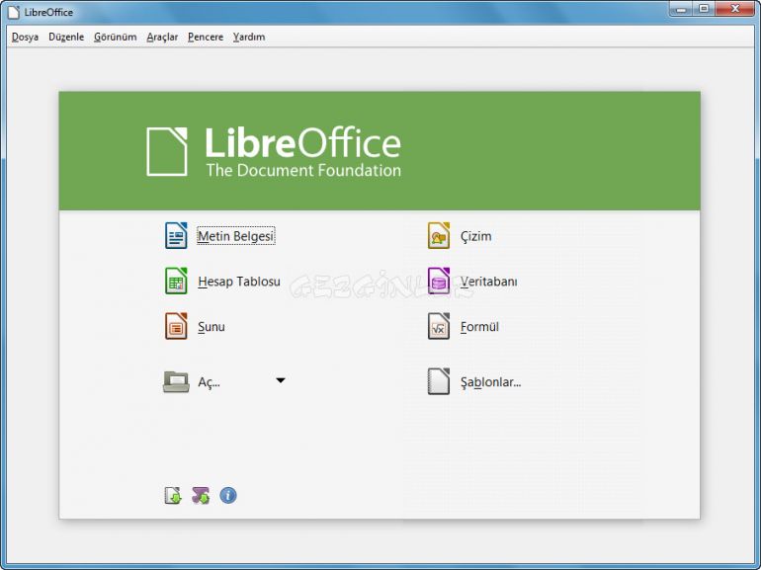This screenshot has height=570, width=761.
Task: Click the Calc spreadsheet icon
Action: (176, 281)
